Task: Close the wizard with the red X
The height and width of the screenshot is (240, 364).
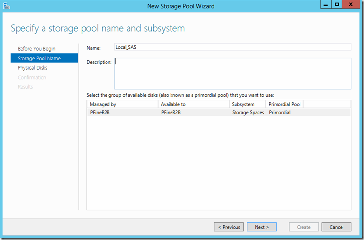Action: pos(352,4)
